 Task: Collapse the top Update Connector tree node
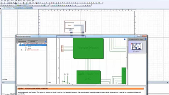point(17,44)
